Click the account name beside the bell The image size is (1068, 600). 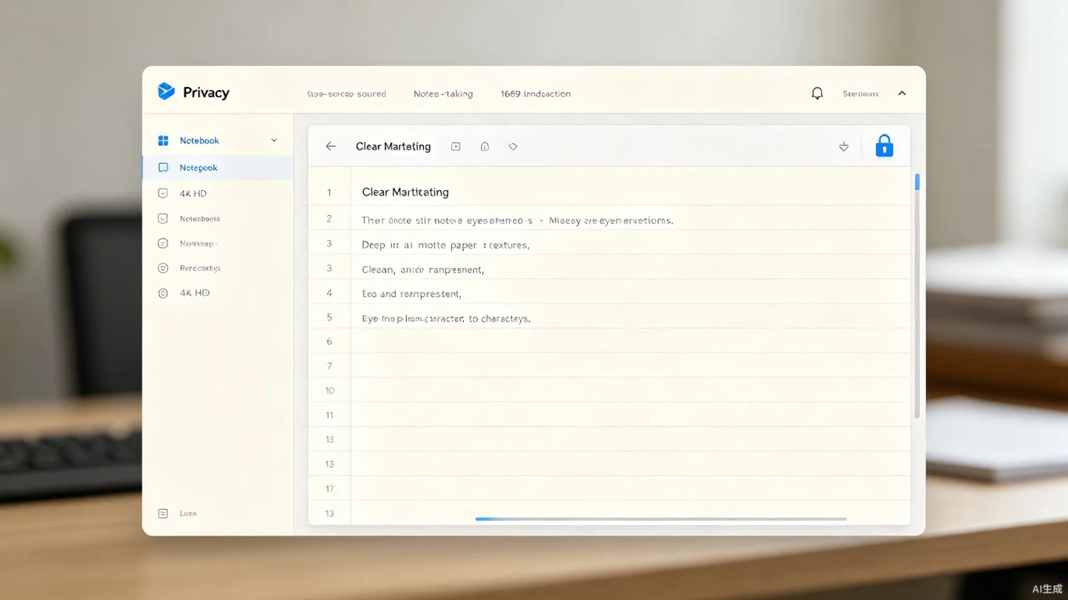click(860, 94)
